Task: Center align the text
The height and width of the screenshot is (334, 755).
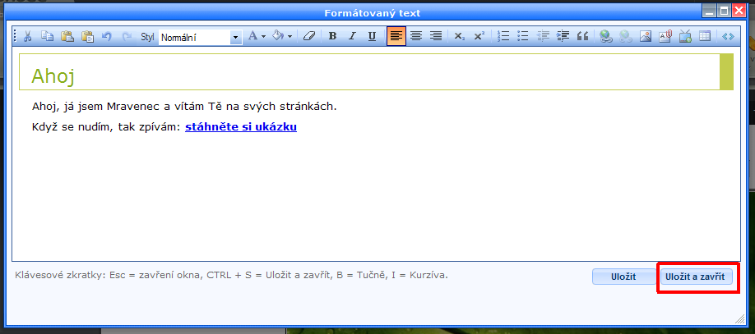Action: pos(416,36)
